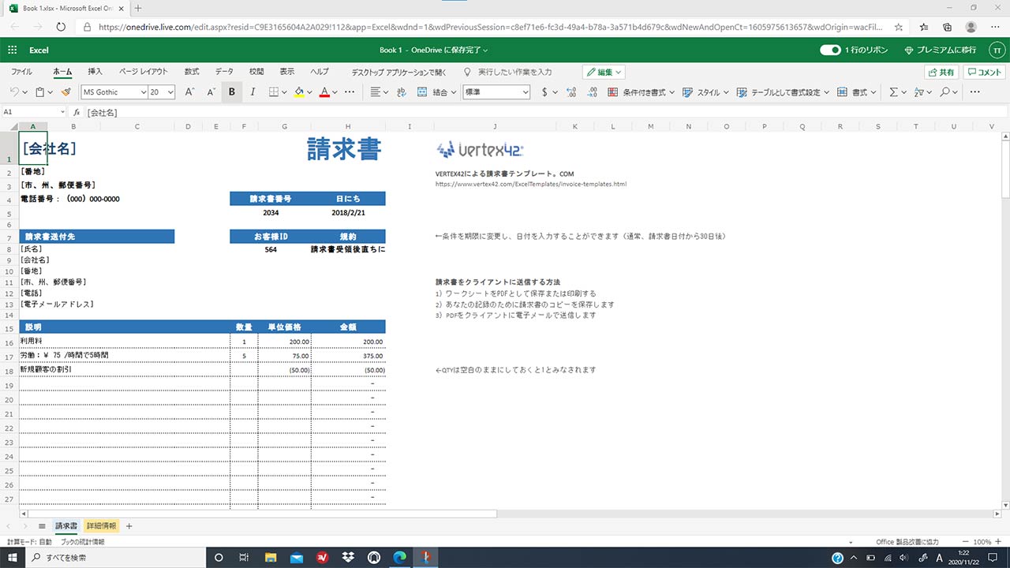The width and height of the screenshot is (1010, 568).
Task: Click the 実行したい作業を入力 search field
Action: coord(514,72)
